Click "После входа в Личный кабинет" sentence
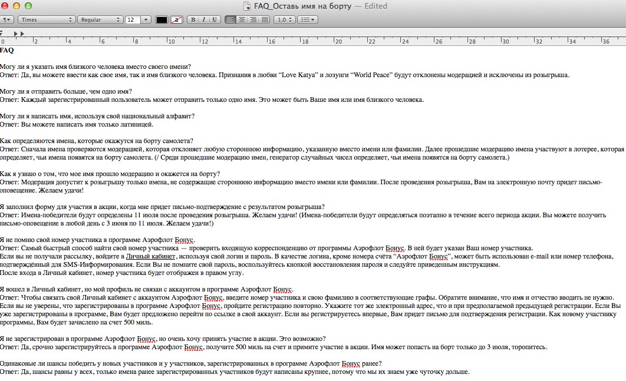The height and width of the screenshot is (381, 626). [122, 273]
